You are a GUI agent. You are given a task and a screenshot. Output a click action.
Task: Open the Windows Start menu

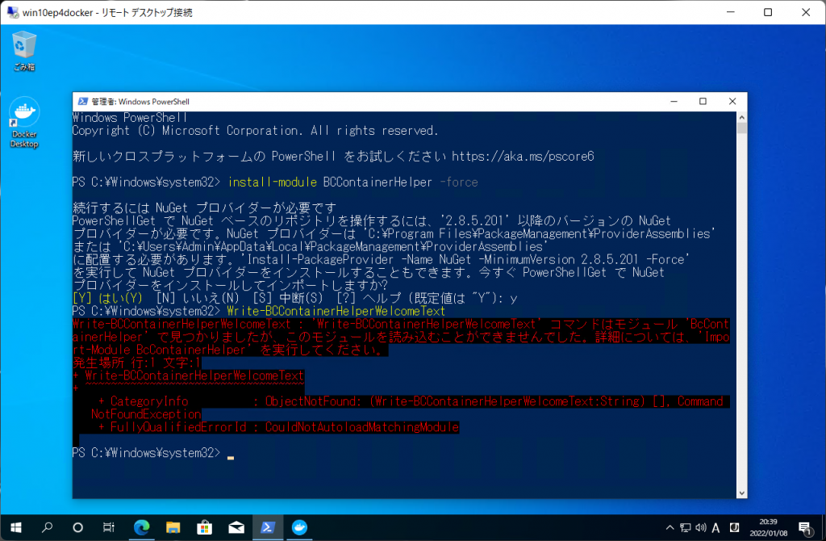tap(16, 527)
